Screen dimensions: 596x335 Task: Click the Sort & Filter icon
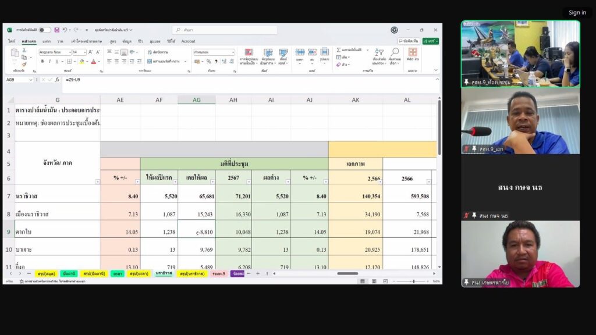[379, 55]
